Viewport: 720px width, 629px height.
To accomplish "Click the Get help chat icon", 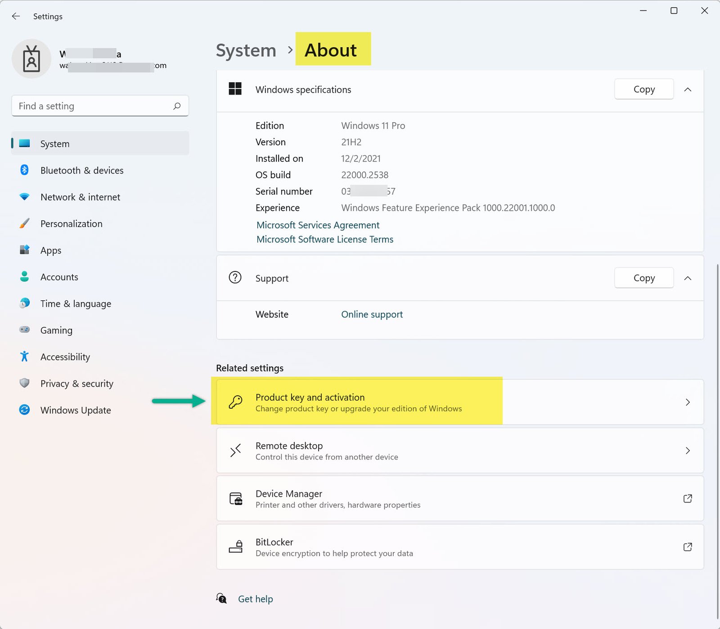I will point(221,598).
